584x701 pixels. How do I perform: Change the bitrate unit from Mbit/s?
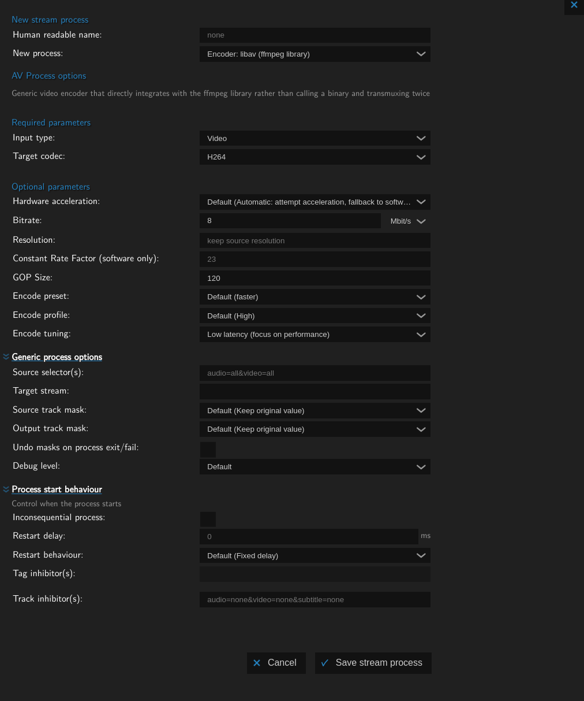click(407, 221)
